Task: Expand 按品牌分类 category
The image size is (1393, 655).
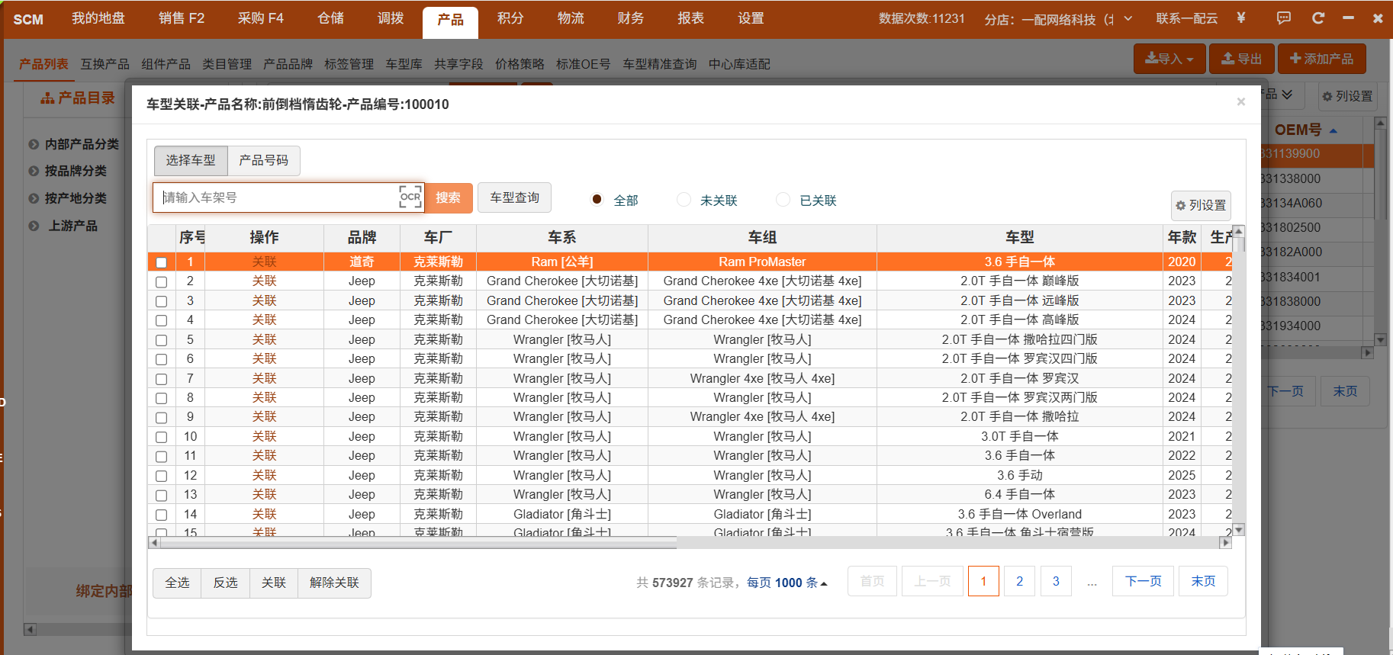Action: (x=34, y=172)
